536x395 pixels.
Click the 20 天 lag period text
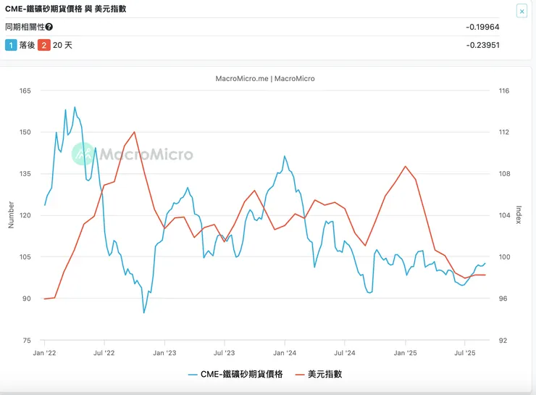(x=62, y=45)
